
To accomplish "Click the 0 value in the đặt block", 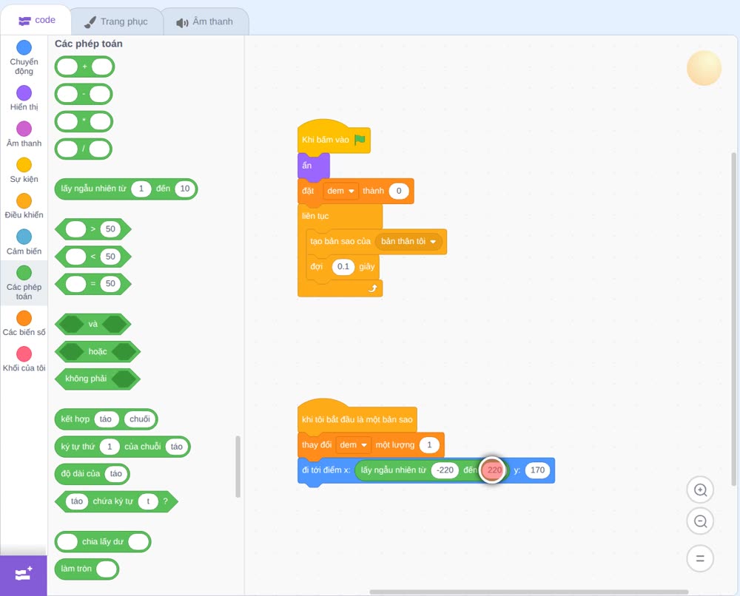I will click(x=399, y=191).
